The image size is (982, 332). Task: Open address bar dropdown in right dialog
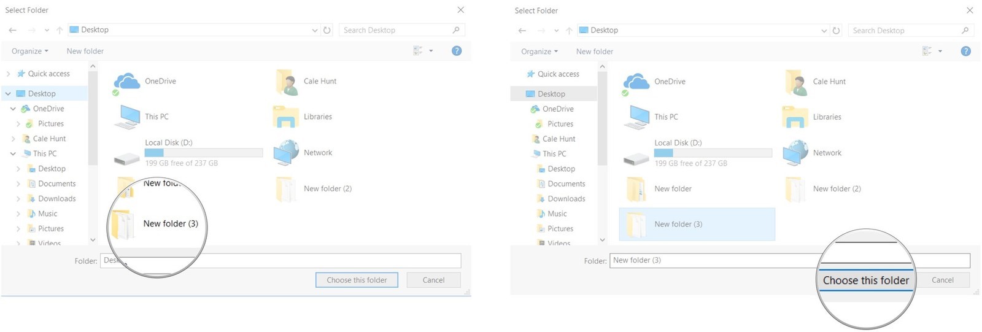point(824,31)
